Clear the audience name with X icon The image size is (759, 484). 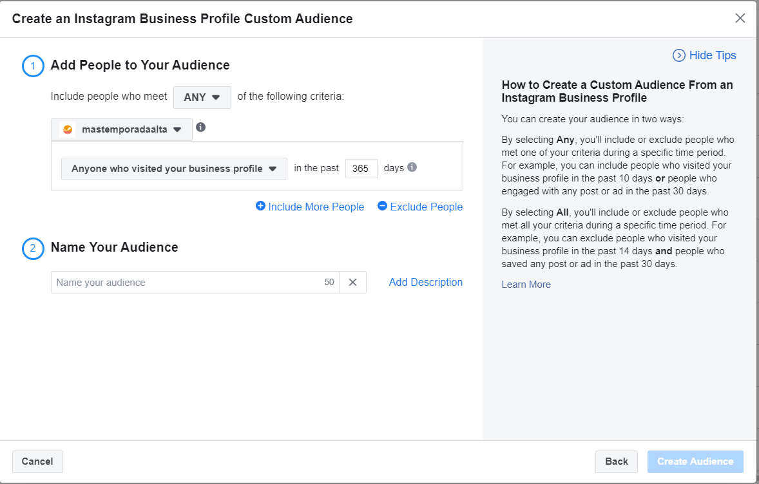[353, 283]
